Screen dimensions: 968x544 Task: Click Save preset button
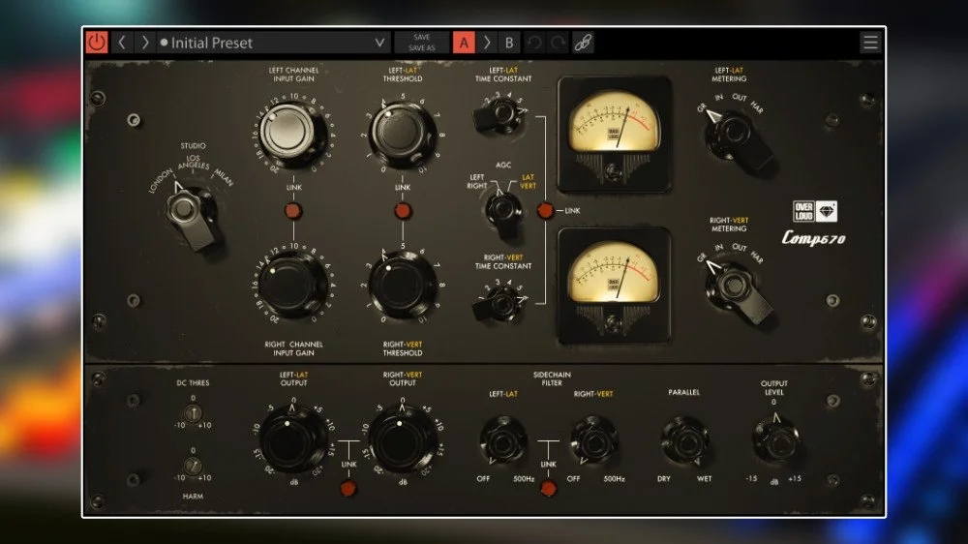(422, 37)
